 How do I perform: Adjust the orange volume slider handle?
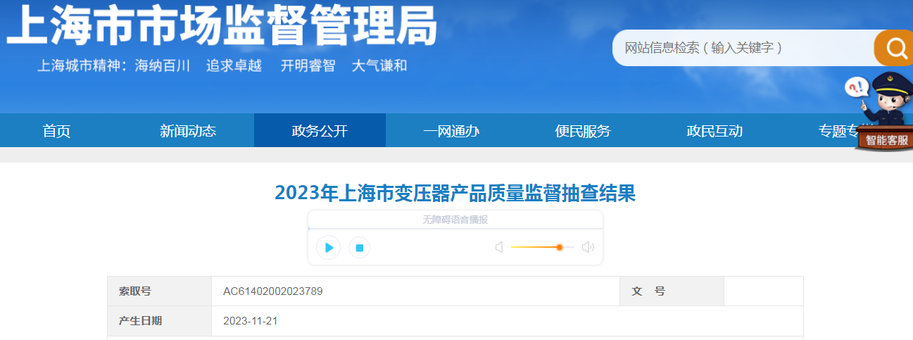tap(560, 247)
